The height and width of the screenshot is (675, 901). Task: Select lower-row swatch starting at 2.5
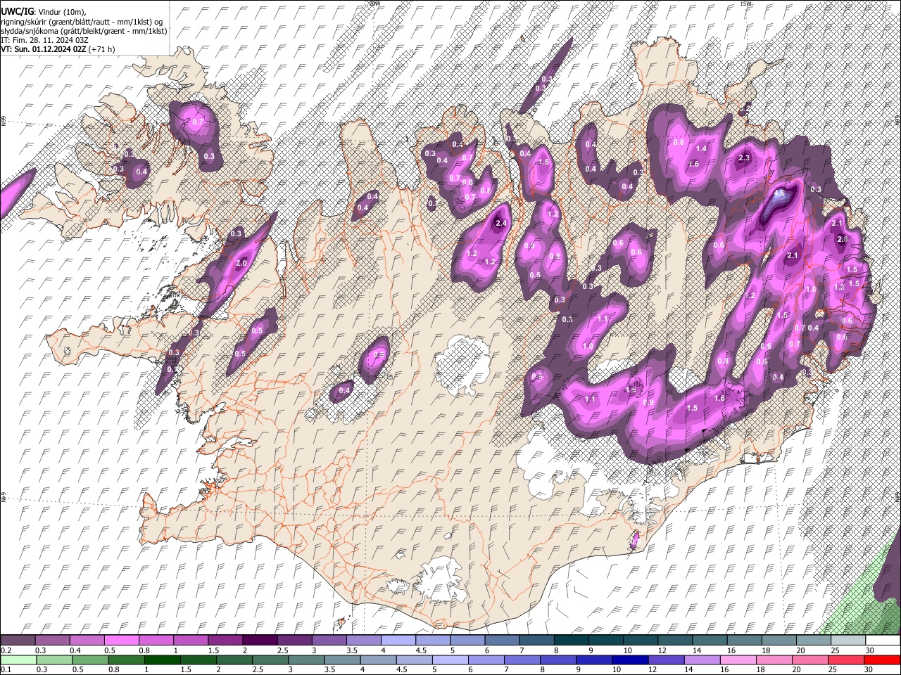(270, 660)
